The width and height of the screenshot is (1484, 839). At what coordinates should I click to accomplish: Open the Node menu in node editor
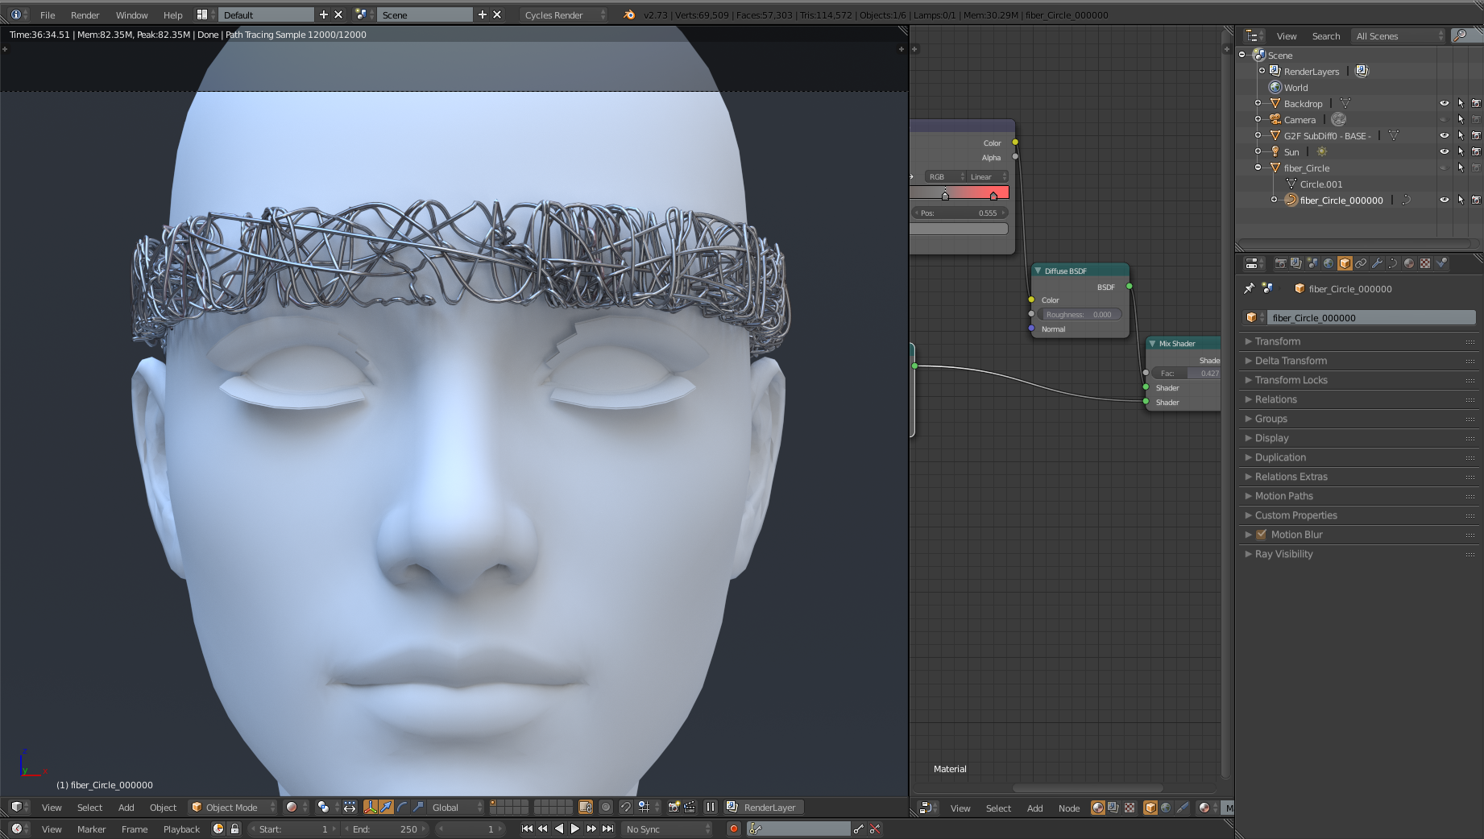(1068, 808)
